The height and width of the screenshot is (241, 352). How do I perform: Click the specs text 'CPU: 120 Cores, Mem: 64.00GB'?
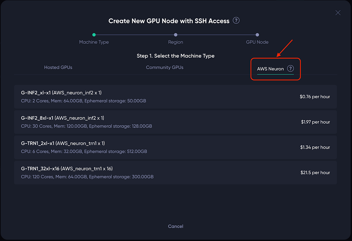[54, 177]
